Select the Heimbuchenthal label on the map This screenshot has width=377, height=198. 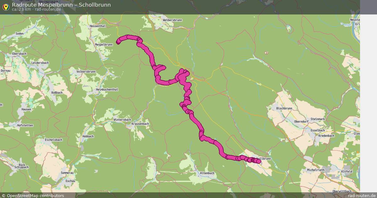[107, 90]
